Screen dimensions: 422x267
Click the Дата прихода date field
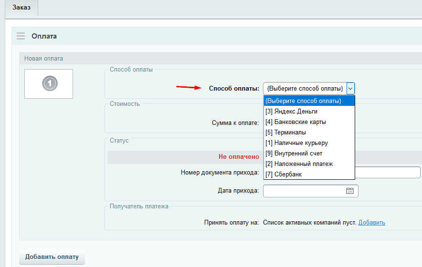coord(304,191)
